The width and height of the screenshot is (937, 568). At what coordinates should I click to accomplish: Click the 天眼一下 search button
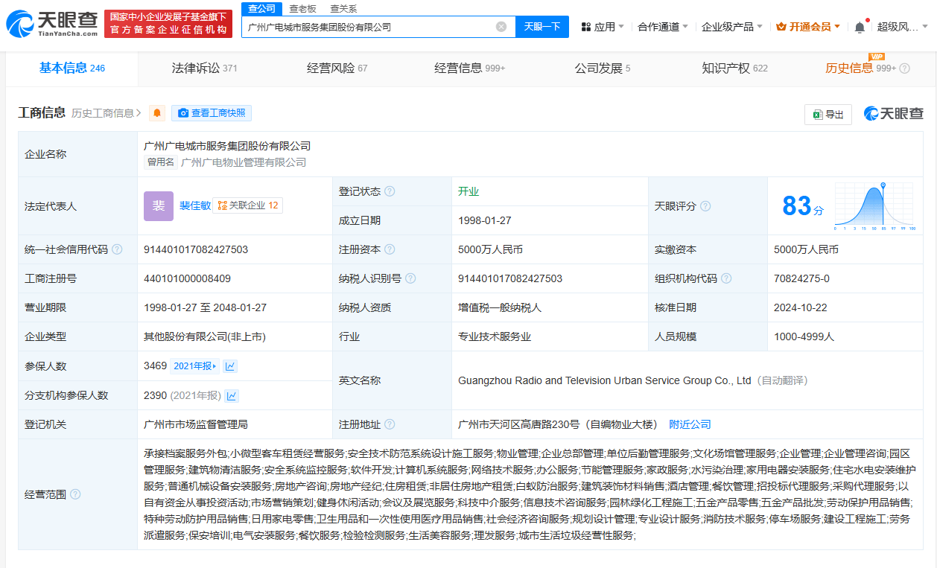click(x=542, y=27)
